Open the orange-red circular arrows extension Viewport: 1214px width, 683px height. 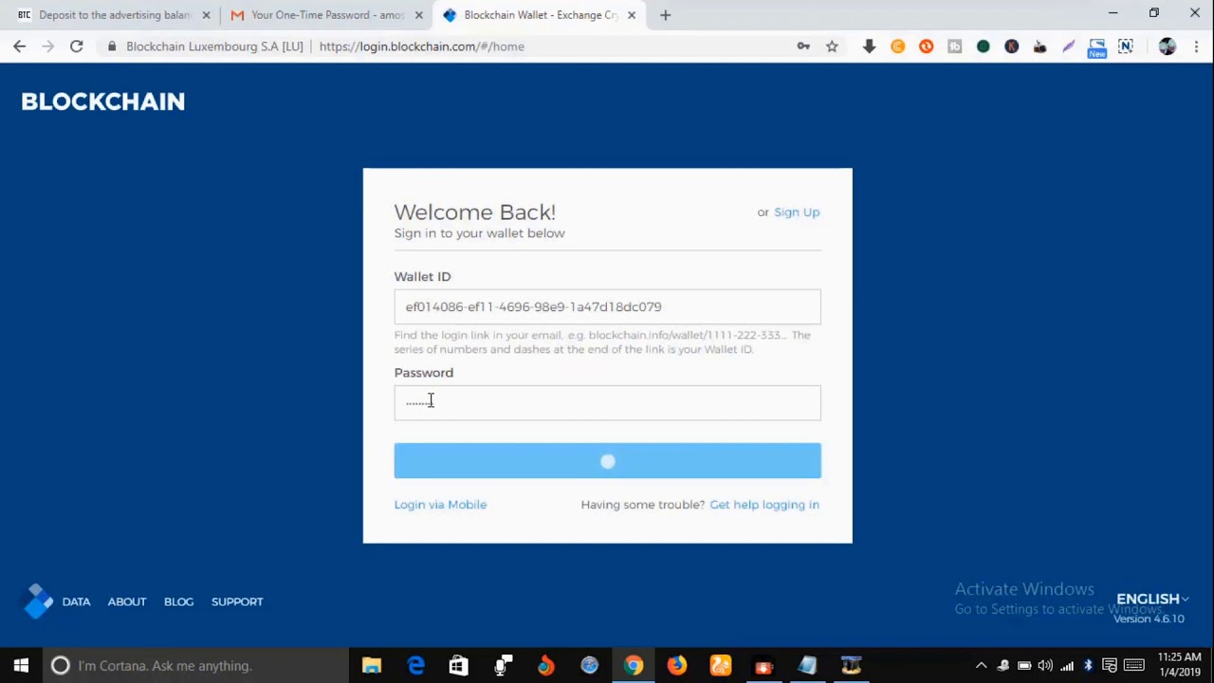[x=926, y=46]
